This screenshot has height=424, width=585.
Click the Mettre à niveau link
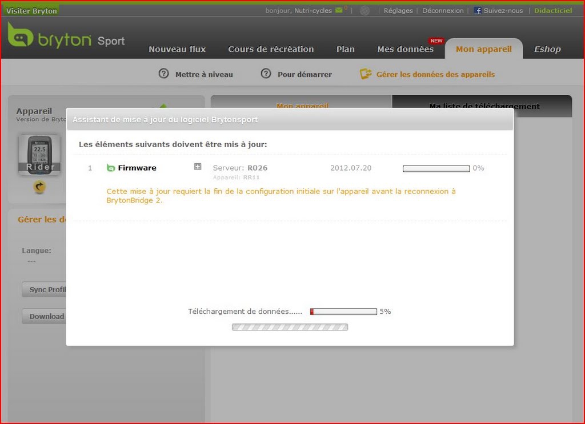(x=204, y=74)
